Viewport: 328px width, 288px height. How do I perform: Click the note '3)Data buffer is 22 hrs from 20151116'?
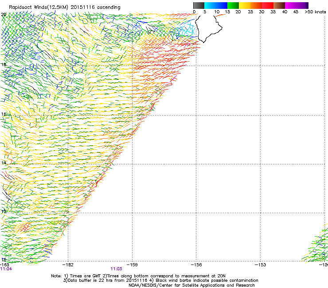(x=105, y=280)
